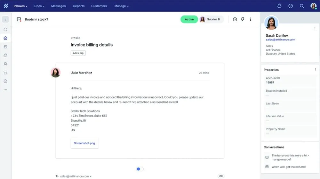Select the open envelope mailbox icon
Viewport: 320px width, 179px height.
tap(5, 38)
